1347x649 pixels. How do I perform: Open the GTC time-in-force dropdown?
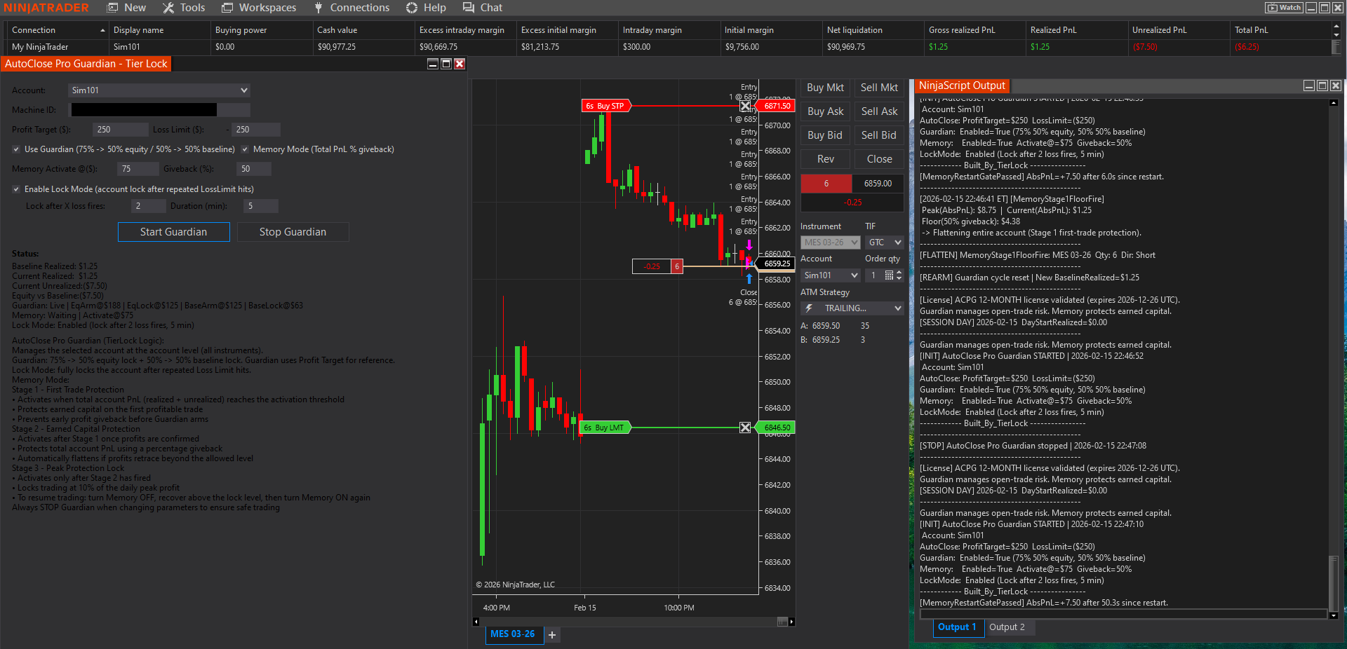coord(883,242)
